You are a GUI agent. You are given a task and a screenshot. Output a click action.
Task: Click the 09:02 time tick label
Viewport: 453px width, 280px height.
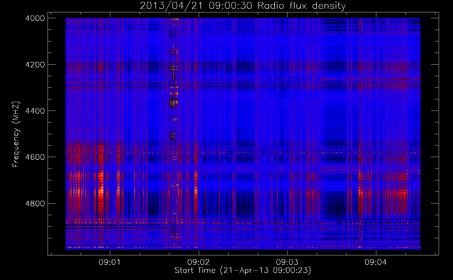(x=199, y=262)
